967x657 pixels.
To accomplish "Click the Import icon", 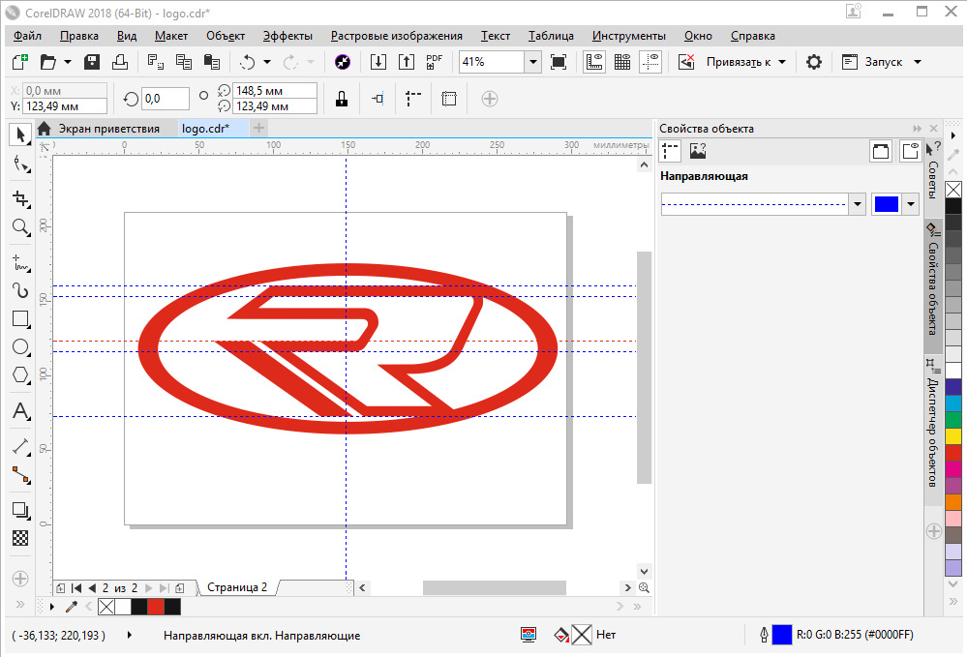I will [378, 62].
